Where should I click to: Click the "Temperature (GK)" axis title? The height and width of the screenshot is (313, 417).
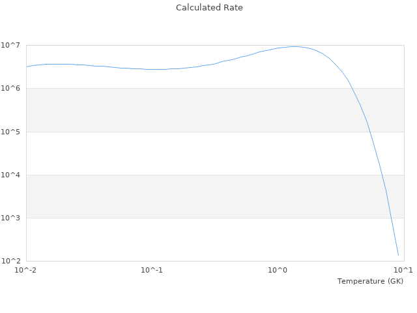(x=370, y=281)
